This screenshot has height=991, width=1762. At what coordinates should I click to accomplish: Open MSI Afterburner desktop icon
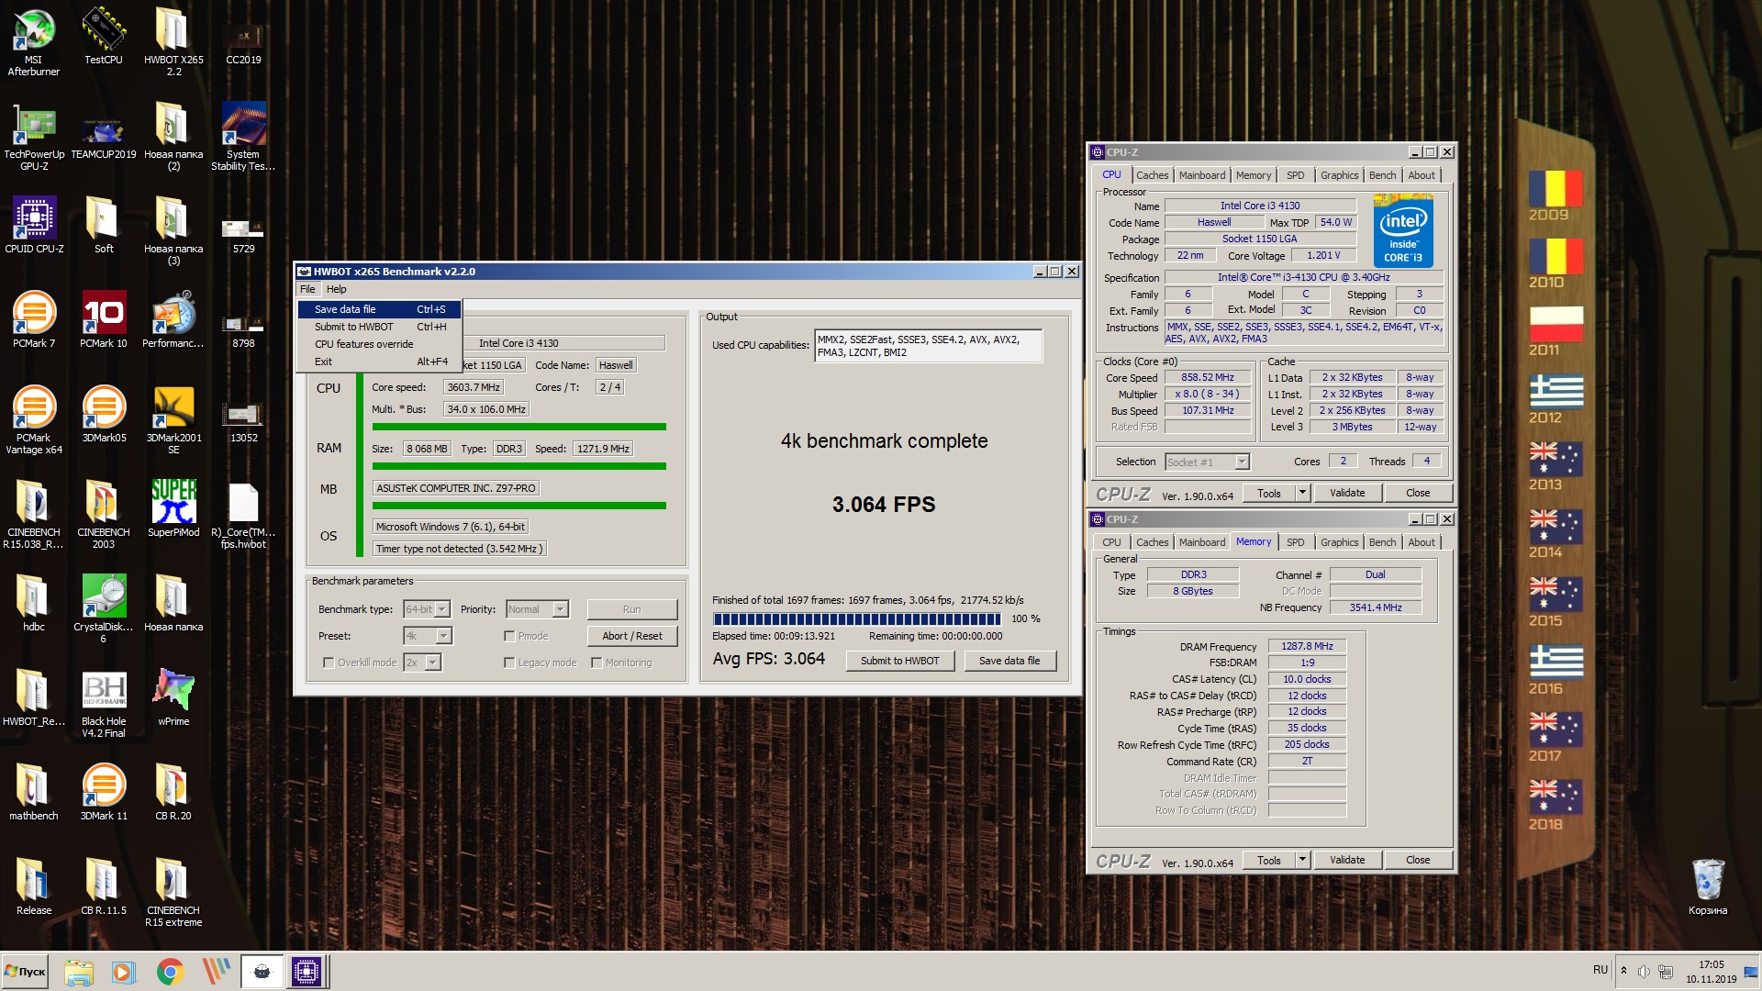(34, 41)
